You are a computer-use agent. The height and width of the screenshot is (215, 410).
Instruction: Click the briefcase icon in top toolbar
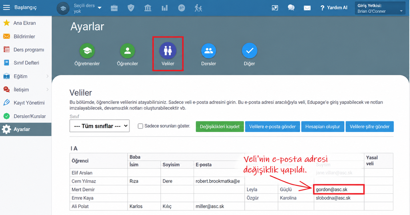(114, 8)
